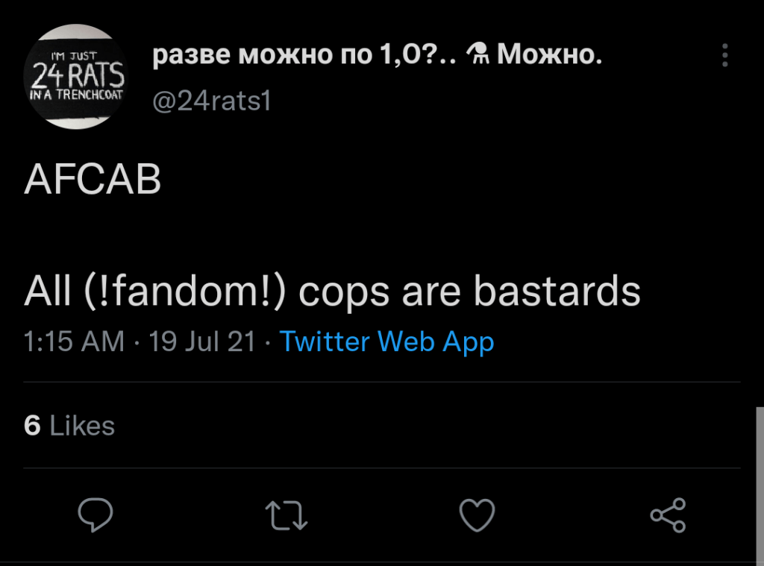This screenshot has width=764, height=566.
Task: Like the tweet with the heart icon
Action: [477, 515]
